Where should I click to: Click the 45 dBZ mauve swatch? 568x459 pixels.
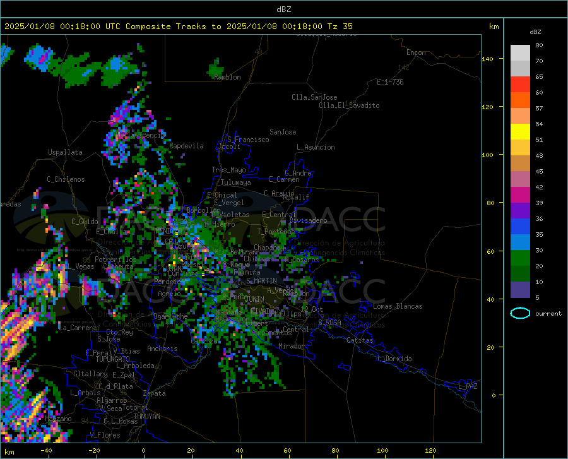pos(520,179)
